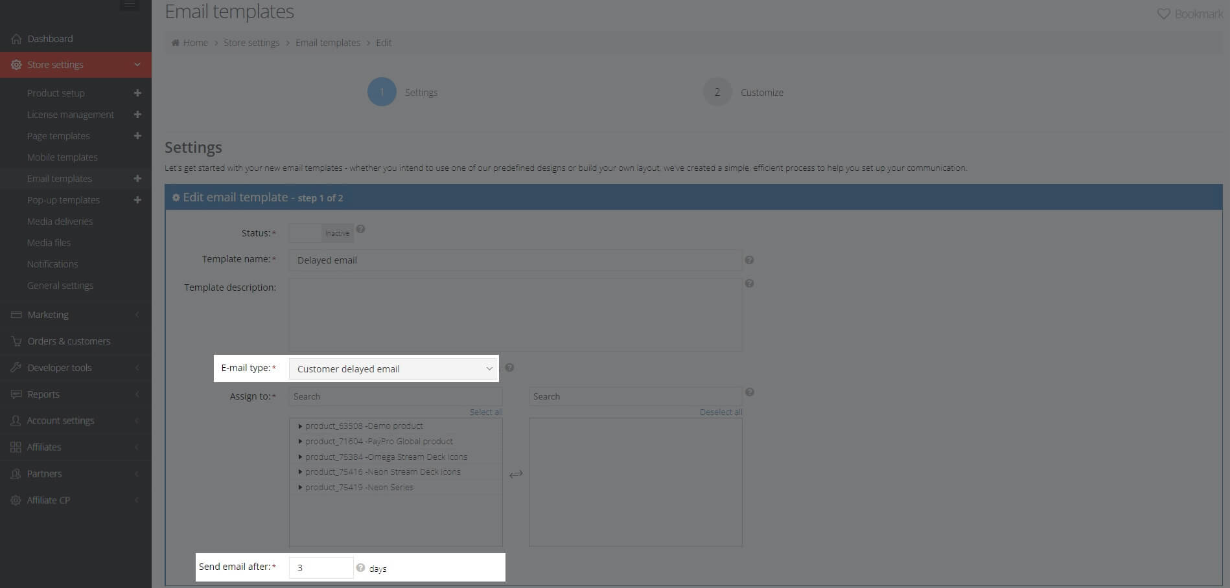Click the gear icon in Edit email template header

(177, 197)
